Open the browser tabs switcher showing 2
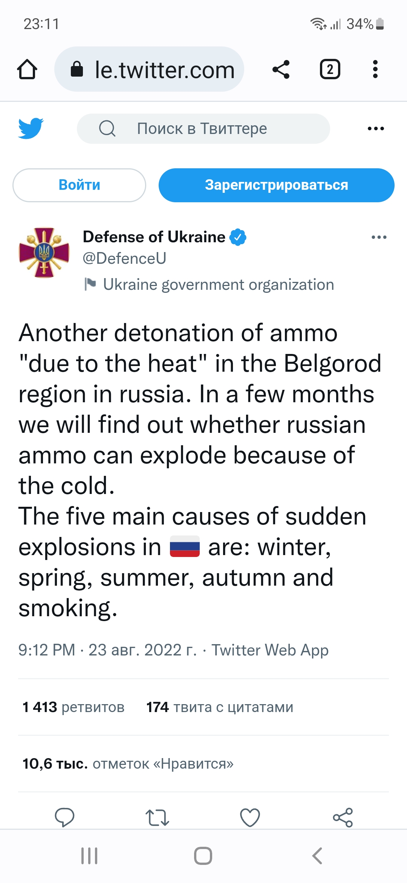The height and width of the screenshot is (883, 407). pyautogui.click(x=330, y=69)
